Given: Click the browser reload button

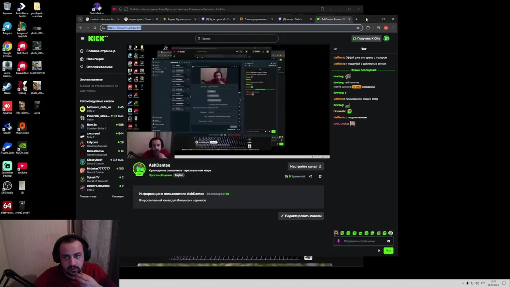Looking at the screenshot, I should (x=95, y=28).
